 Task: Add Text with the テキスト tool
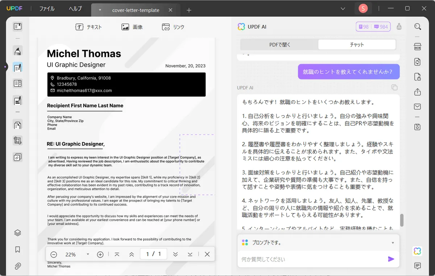(88, 27)
